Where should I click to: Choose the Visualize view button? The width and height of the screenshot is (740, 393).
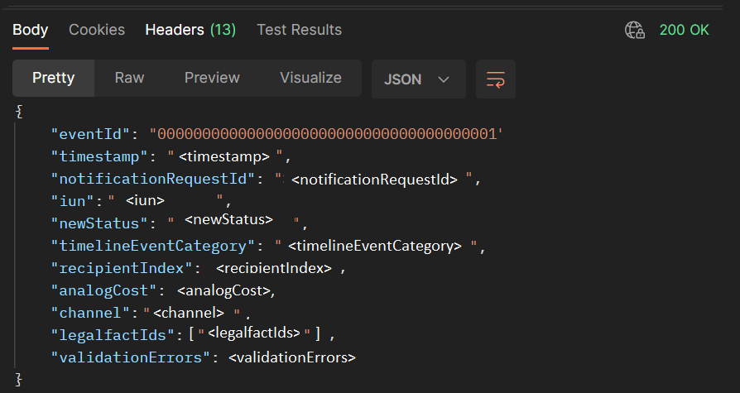pos(310,79)
